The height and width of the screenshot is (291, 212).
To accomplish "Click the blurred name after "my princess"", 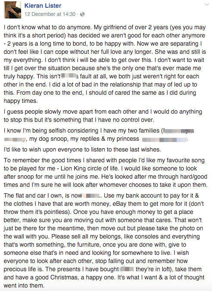I will tap(165, 139).
